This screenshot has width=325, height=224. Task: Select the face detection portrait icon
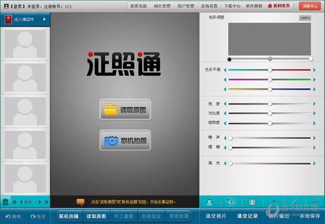tap(209, 202)
